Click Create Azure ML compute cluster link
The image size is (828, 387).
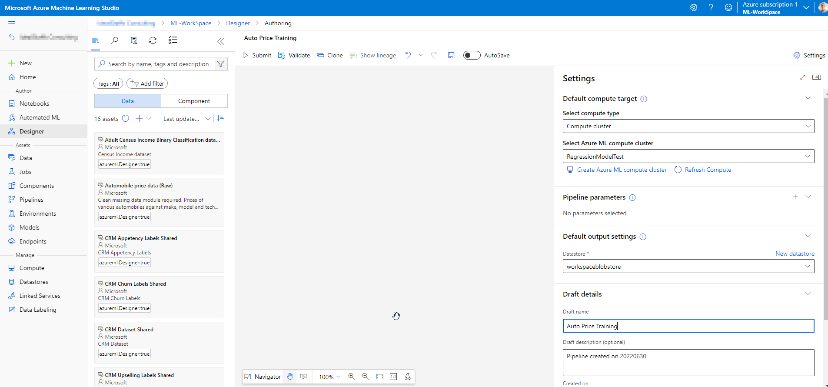point(622,170)
